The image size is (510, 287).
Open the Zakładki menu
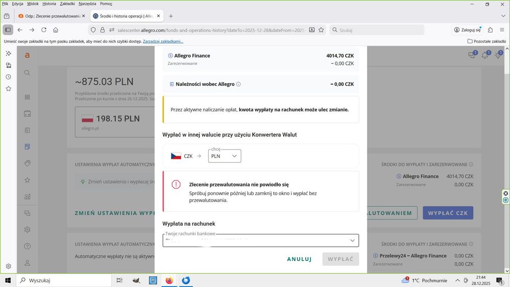coord(67,4)
